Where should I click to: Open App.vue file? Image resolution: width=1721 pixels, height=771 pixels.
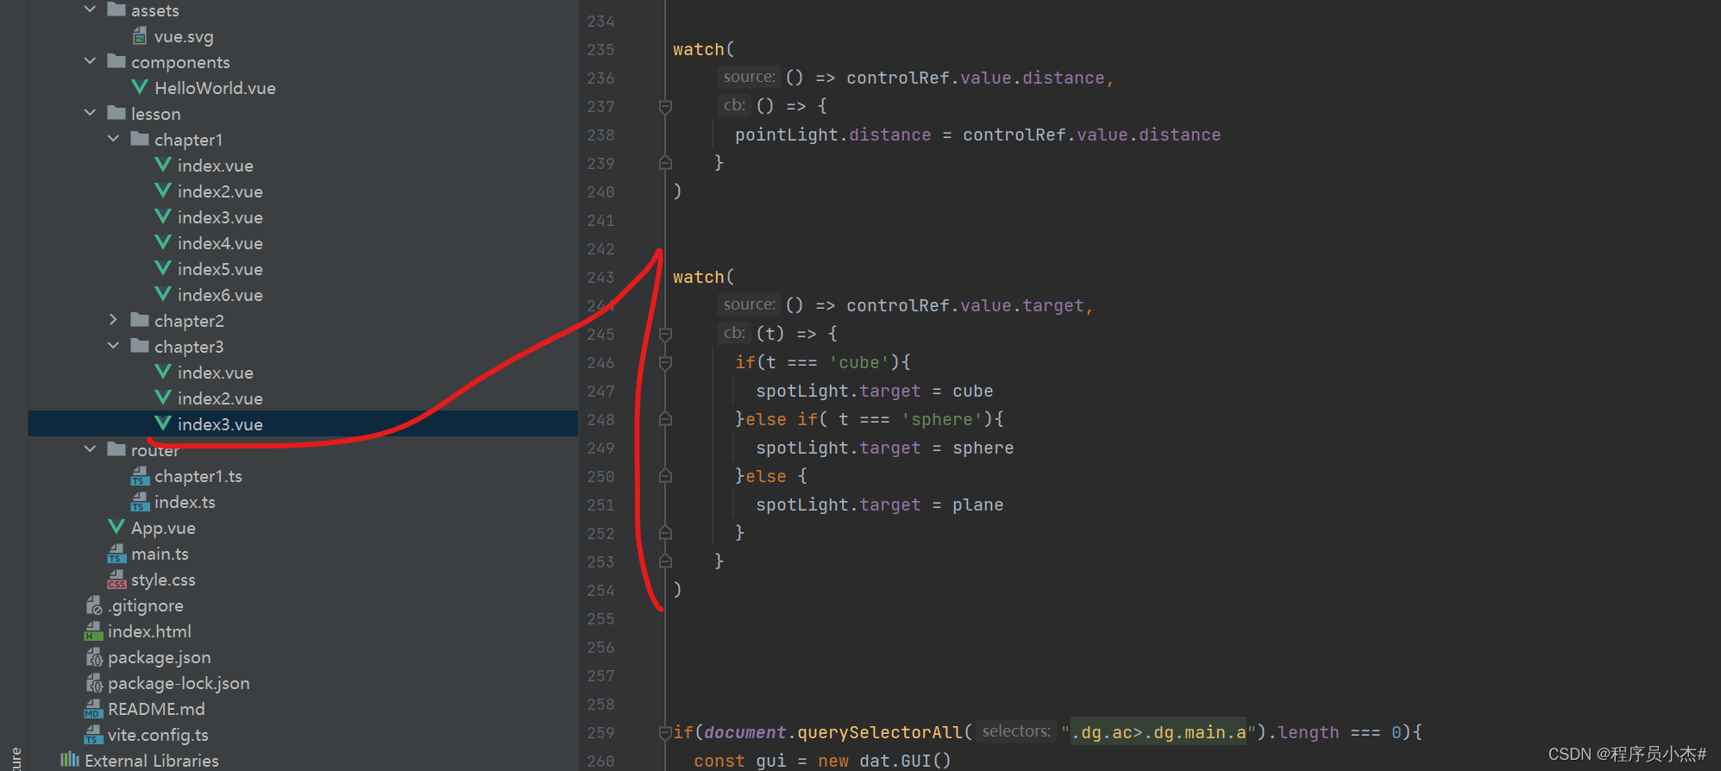point(163,528)
